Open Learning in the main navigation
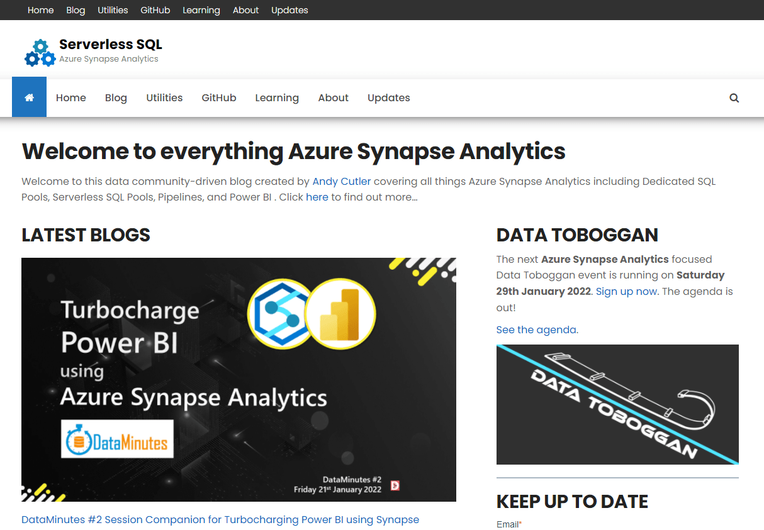764x530 pixels. click(276, 98)
